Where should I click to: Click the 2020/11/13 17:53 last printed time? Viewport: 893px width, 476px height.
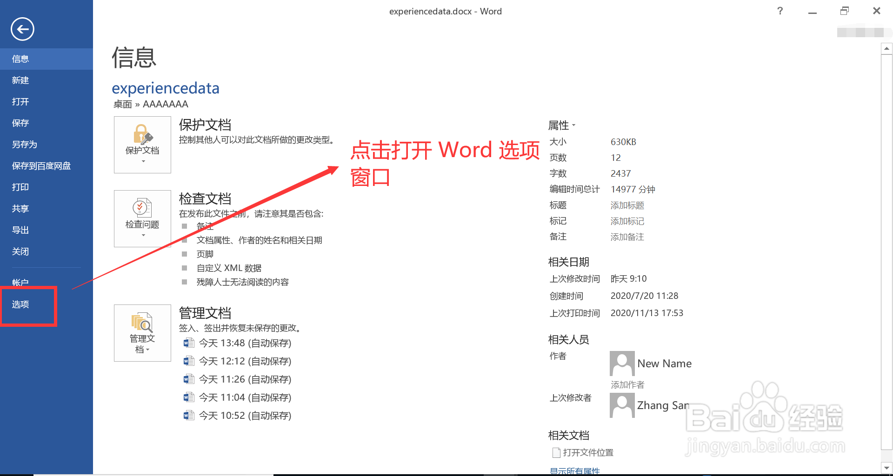click(x=647, y=313)
